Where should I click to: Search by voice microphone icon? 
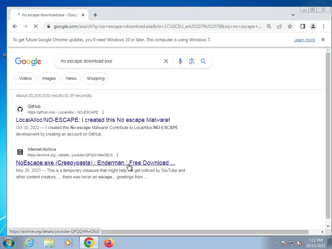pos(180,61)
